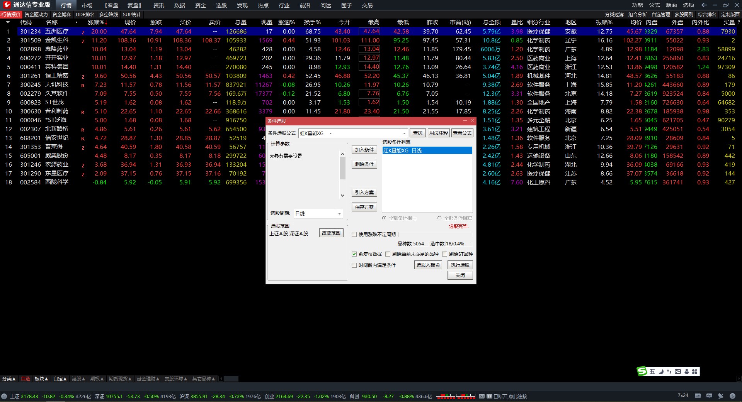742x402 pixels.
Task: Open the 分类过滤 toolbar item
Action: (x=614, y=15)
